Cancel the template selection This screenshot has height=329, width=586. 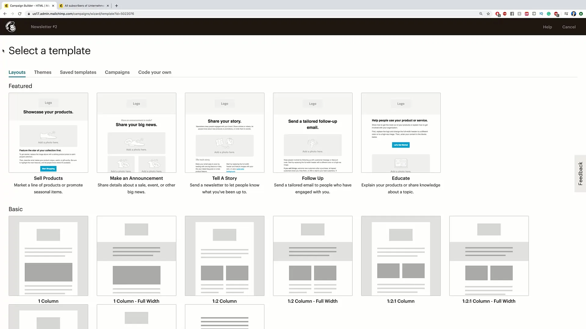(569, 27)
